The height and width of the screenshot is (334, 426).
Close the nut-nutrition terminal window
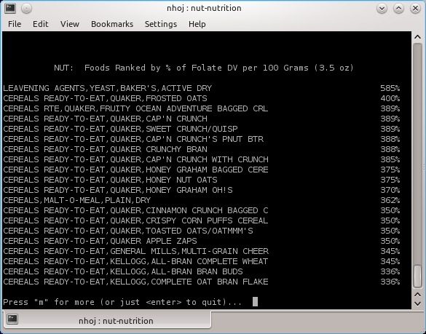[x=415, y=9]
